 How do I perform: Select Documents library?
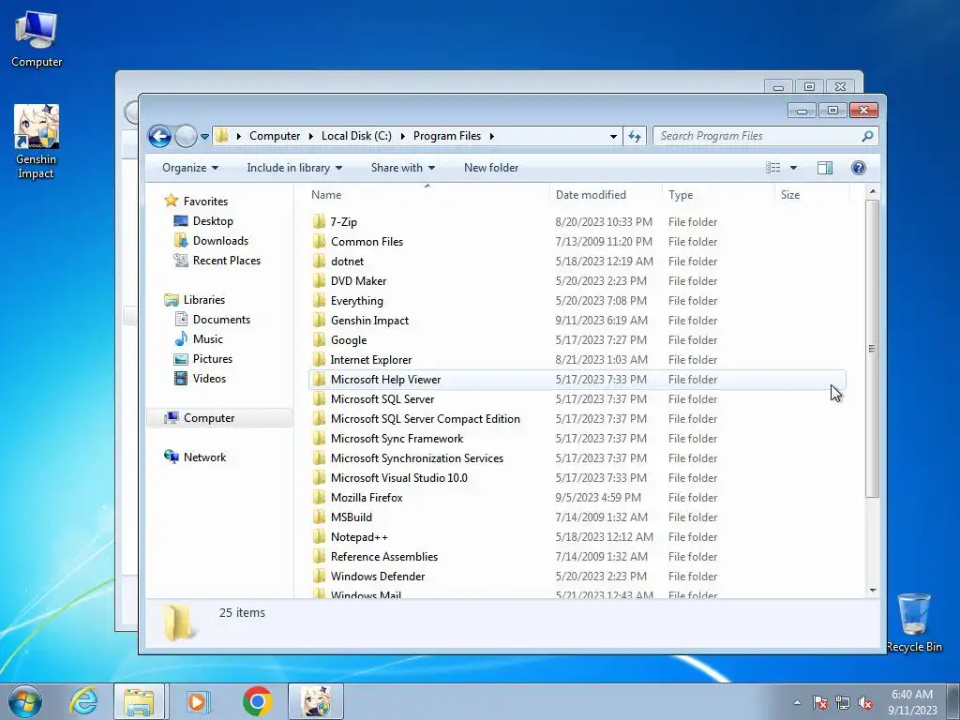click(213, 319)
